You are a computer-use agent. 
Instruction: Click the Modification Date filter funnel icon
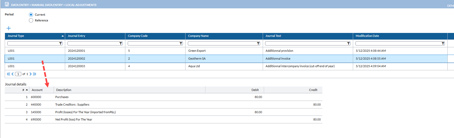coord(443,43)
